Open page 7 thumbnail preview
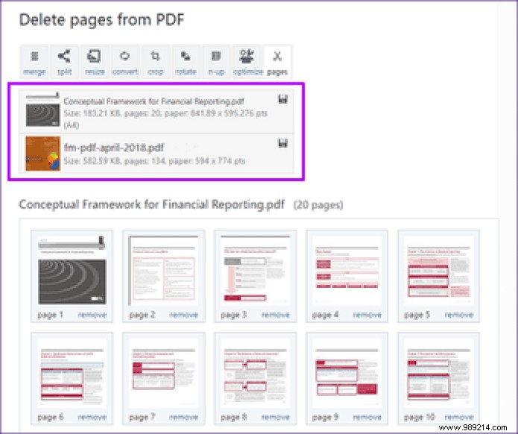 click(163, 373)
